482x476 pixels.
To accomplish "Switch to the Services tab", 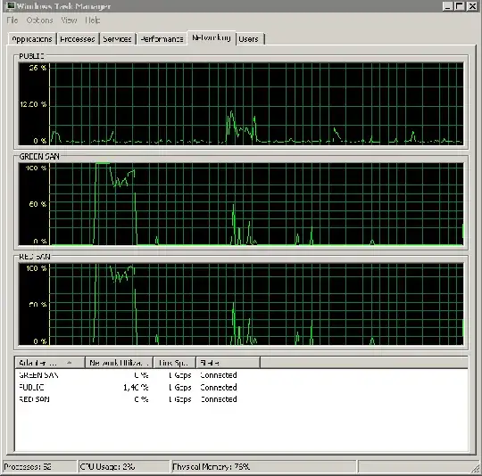I will (117, 39).
